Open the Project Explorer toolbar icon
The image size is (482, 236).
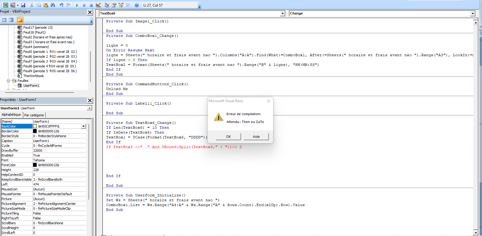click(107, 5)
